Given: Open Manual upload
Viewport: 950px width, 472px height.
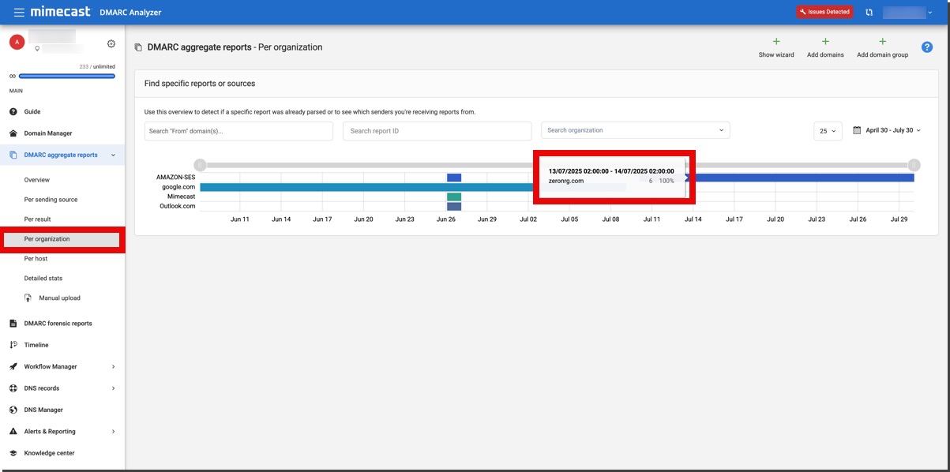Looking at the screenshot, I should click(x=60, y=298).
